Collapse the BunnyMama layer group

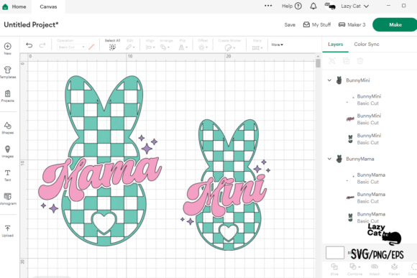pos(329,159)
